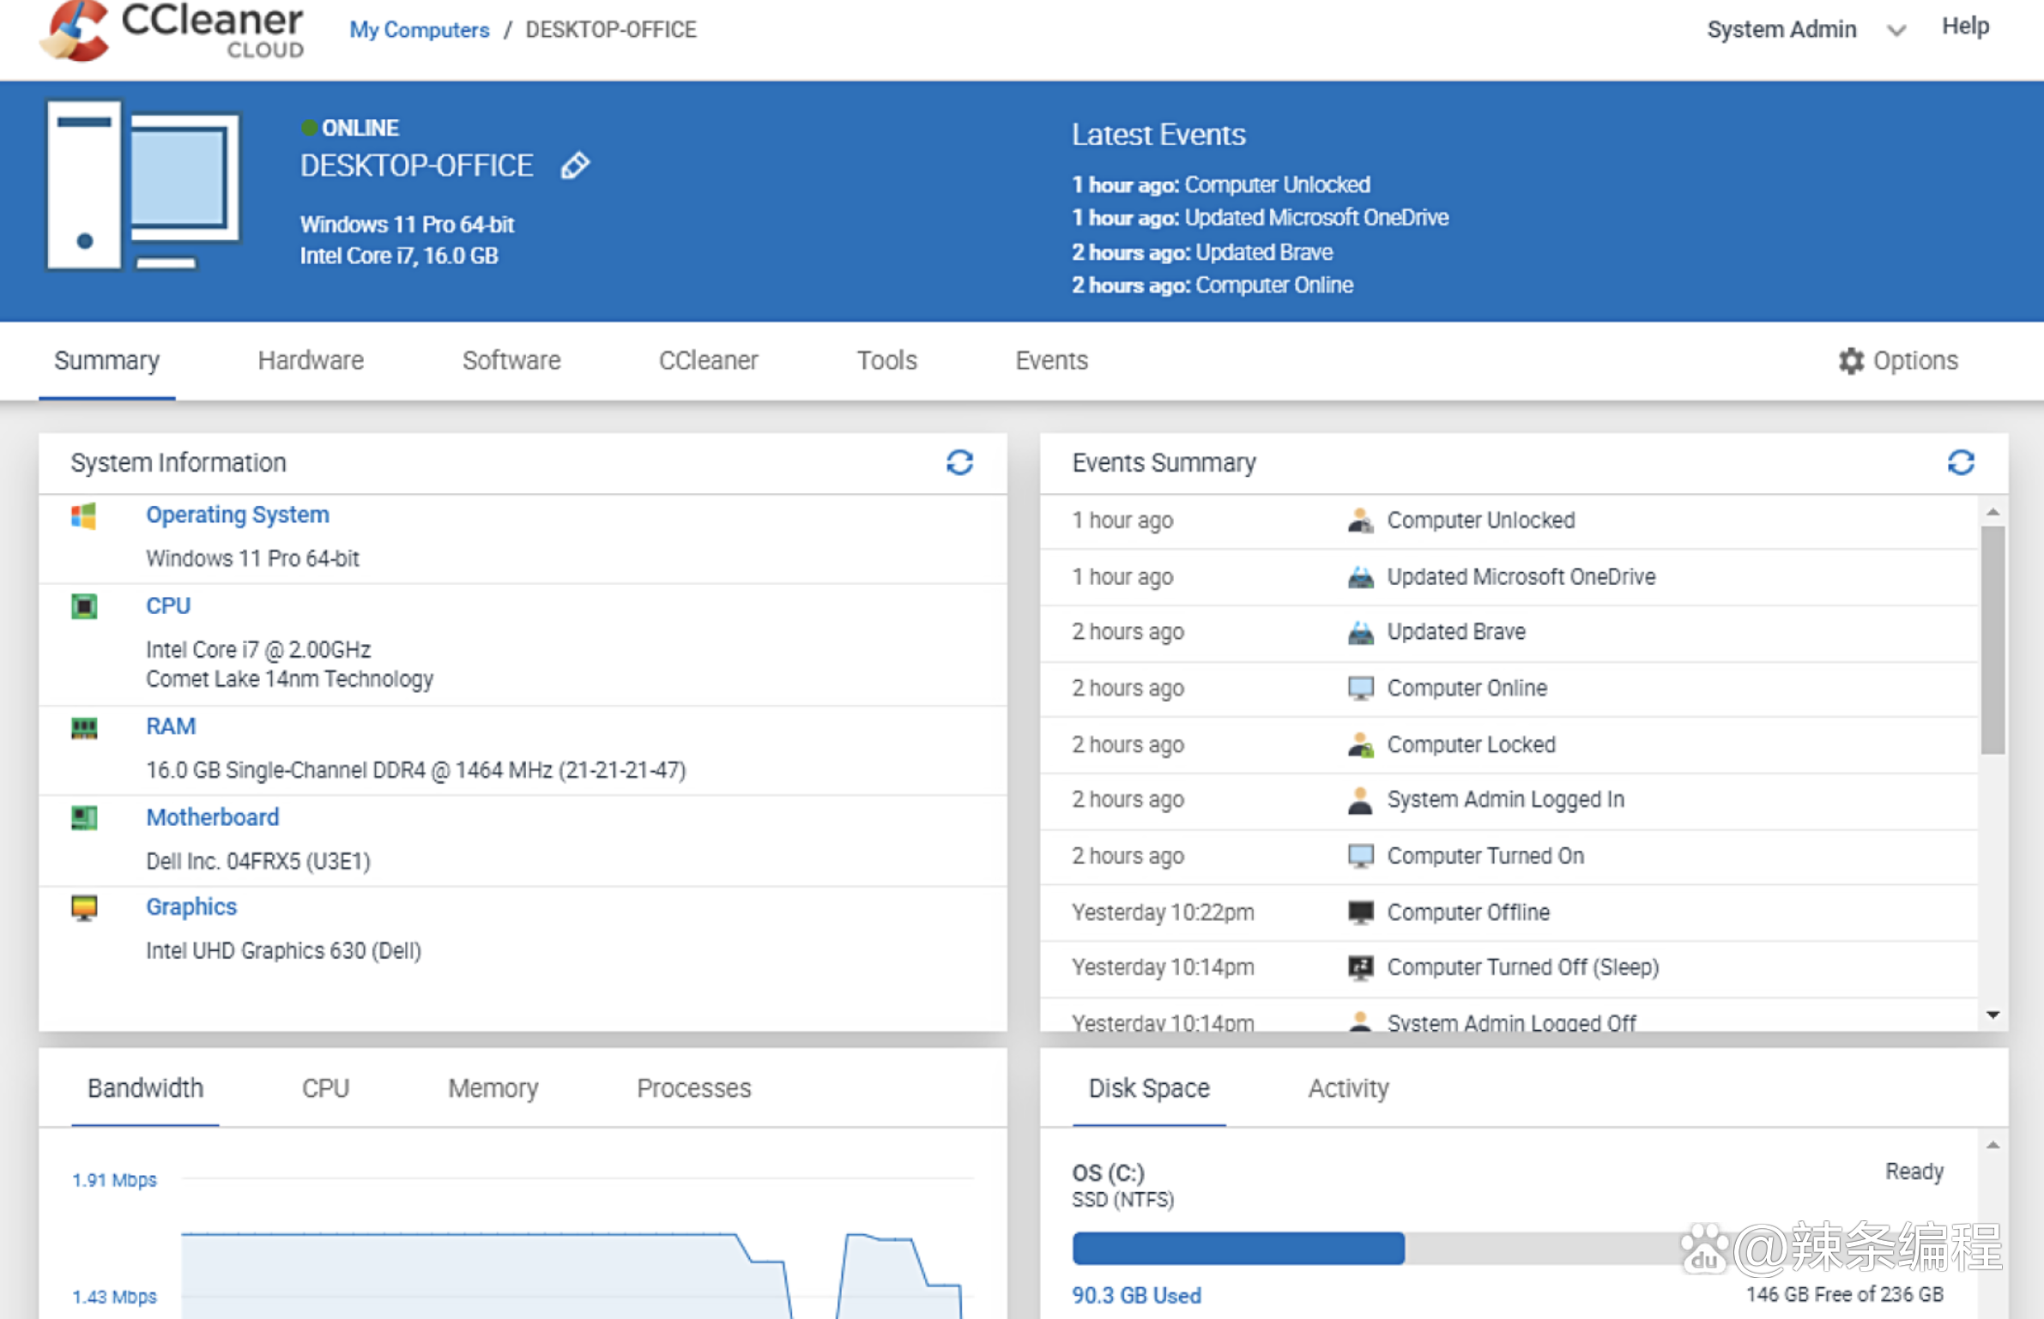
Task: Click the Options gear icon
Action: (x=1851, y=361)
